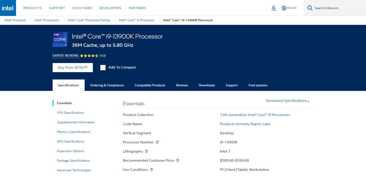Click the Intel 7 lithography value
This screenshot has height=177, width=366.
click(x=225, y=151)
